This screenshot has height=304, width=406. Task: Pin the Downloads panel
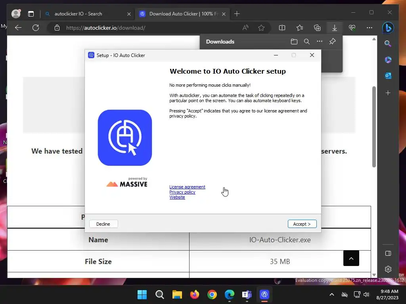click(x=333, y=42)
